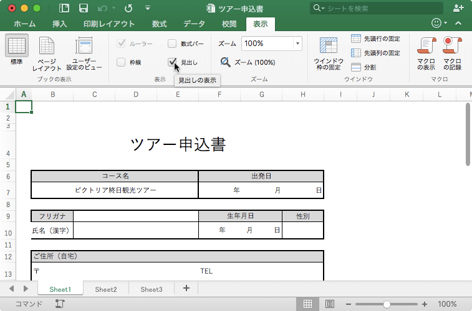Open the Data (データ) ribbon tab
472x311 pixels.
coord(194,24)
